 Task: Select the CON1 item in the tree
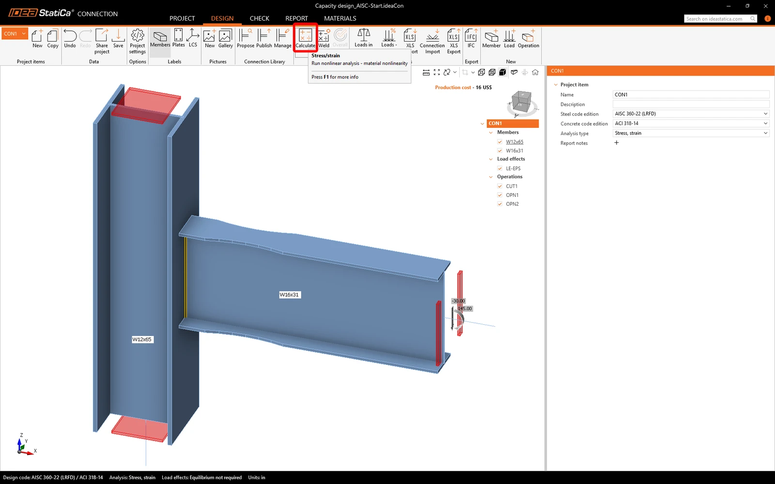click(512, 123)
